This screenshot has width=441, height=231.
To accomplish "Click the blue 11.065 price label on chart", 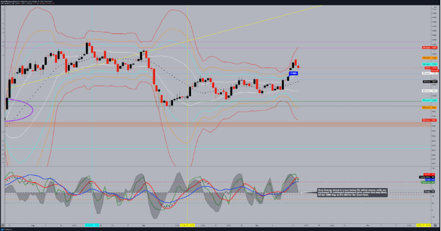I will 294,73.
